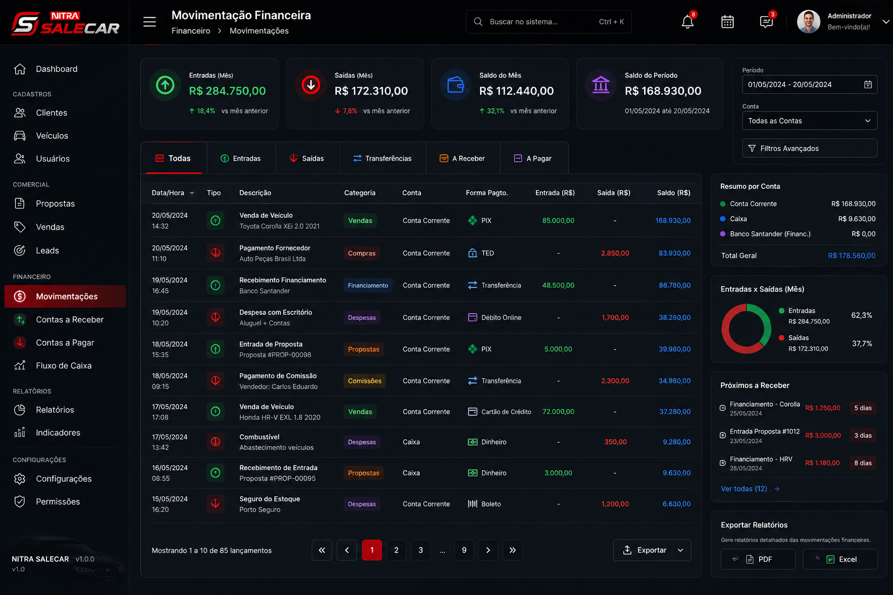Sort by the Data/Hora column arrow
Viewport: 893px width, 595px height.
(192, 193)
